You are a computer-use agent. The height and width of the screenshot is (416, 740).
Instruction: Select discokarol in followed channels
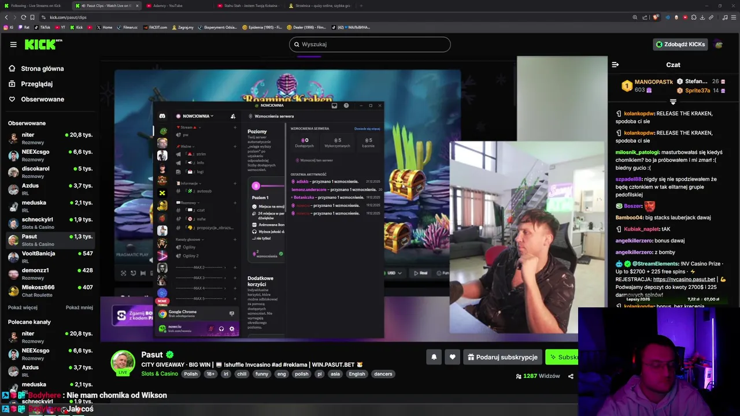[x=50, y=172]
